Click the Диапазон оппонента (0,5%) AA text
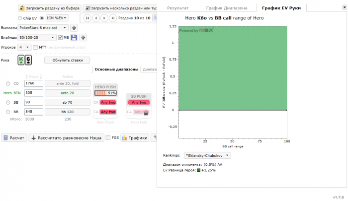This screenshot has height=201, width=348. click(193, 164)
